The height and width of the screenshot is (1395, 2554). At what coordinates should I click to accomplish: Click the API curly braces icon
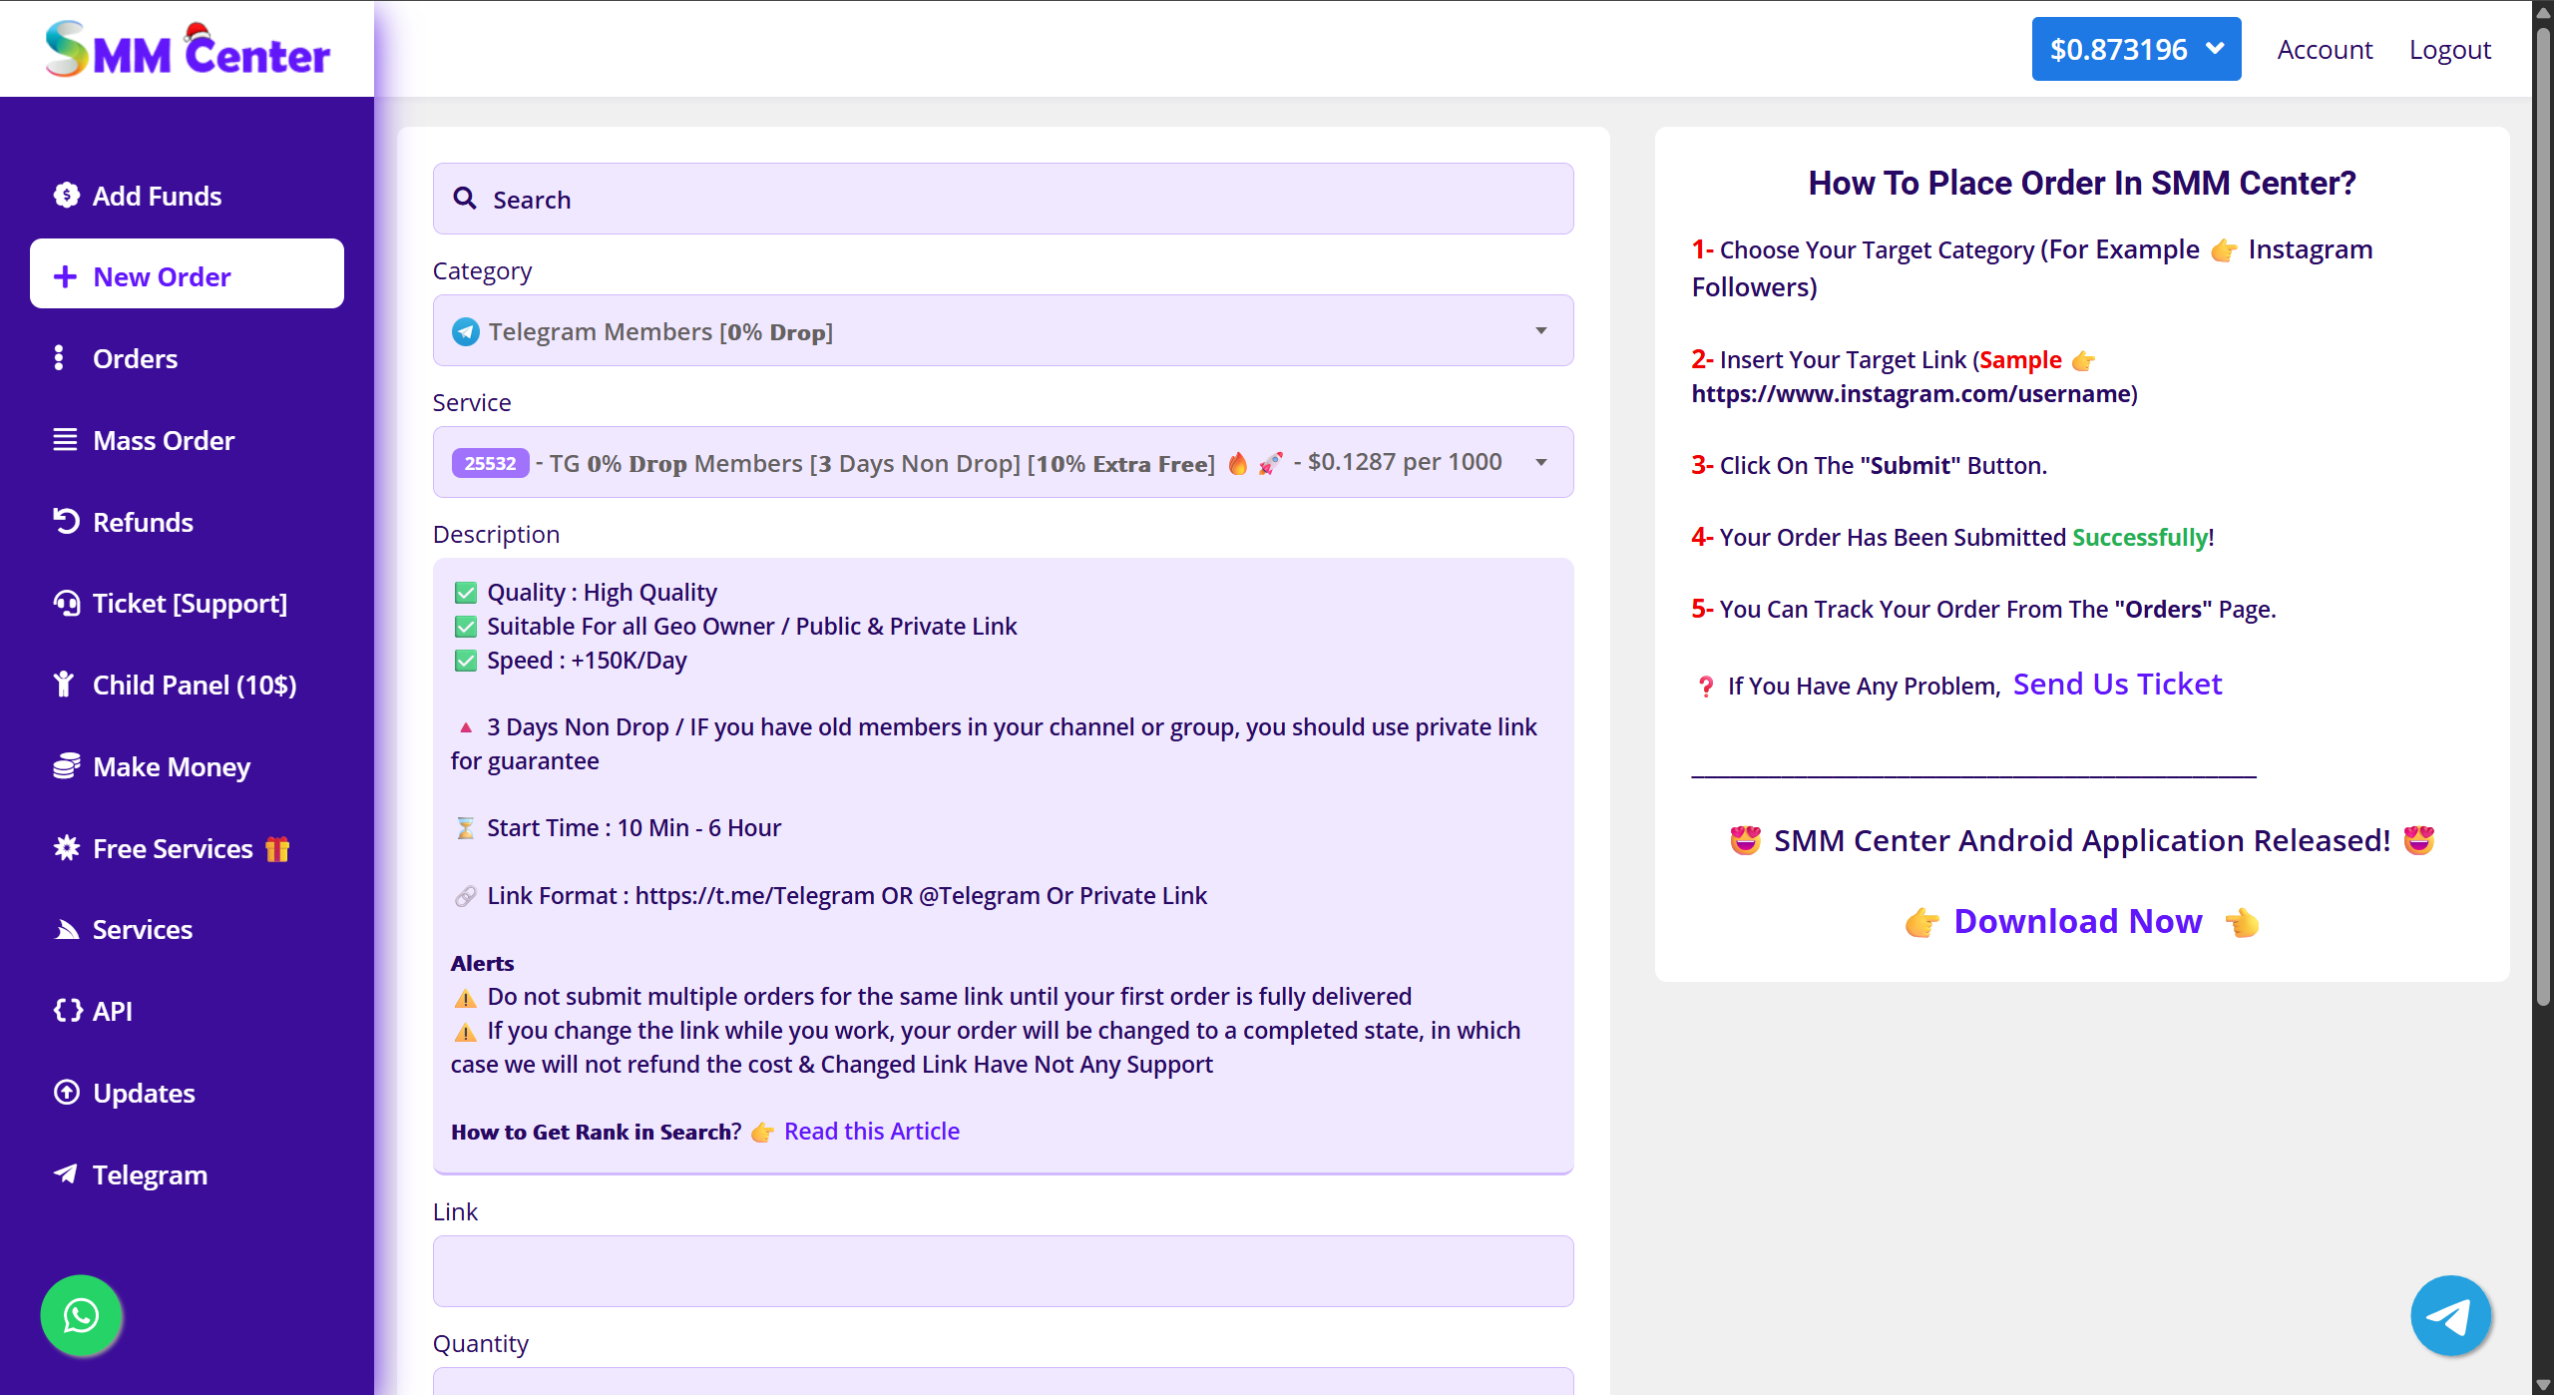pyautogui.click(x=67, y=1010)
